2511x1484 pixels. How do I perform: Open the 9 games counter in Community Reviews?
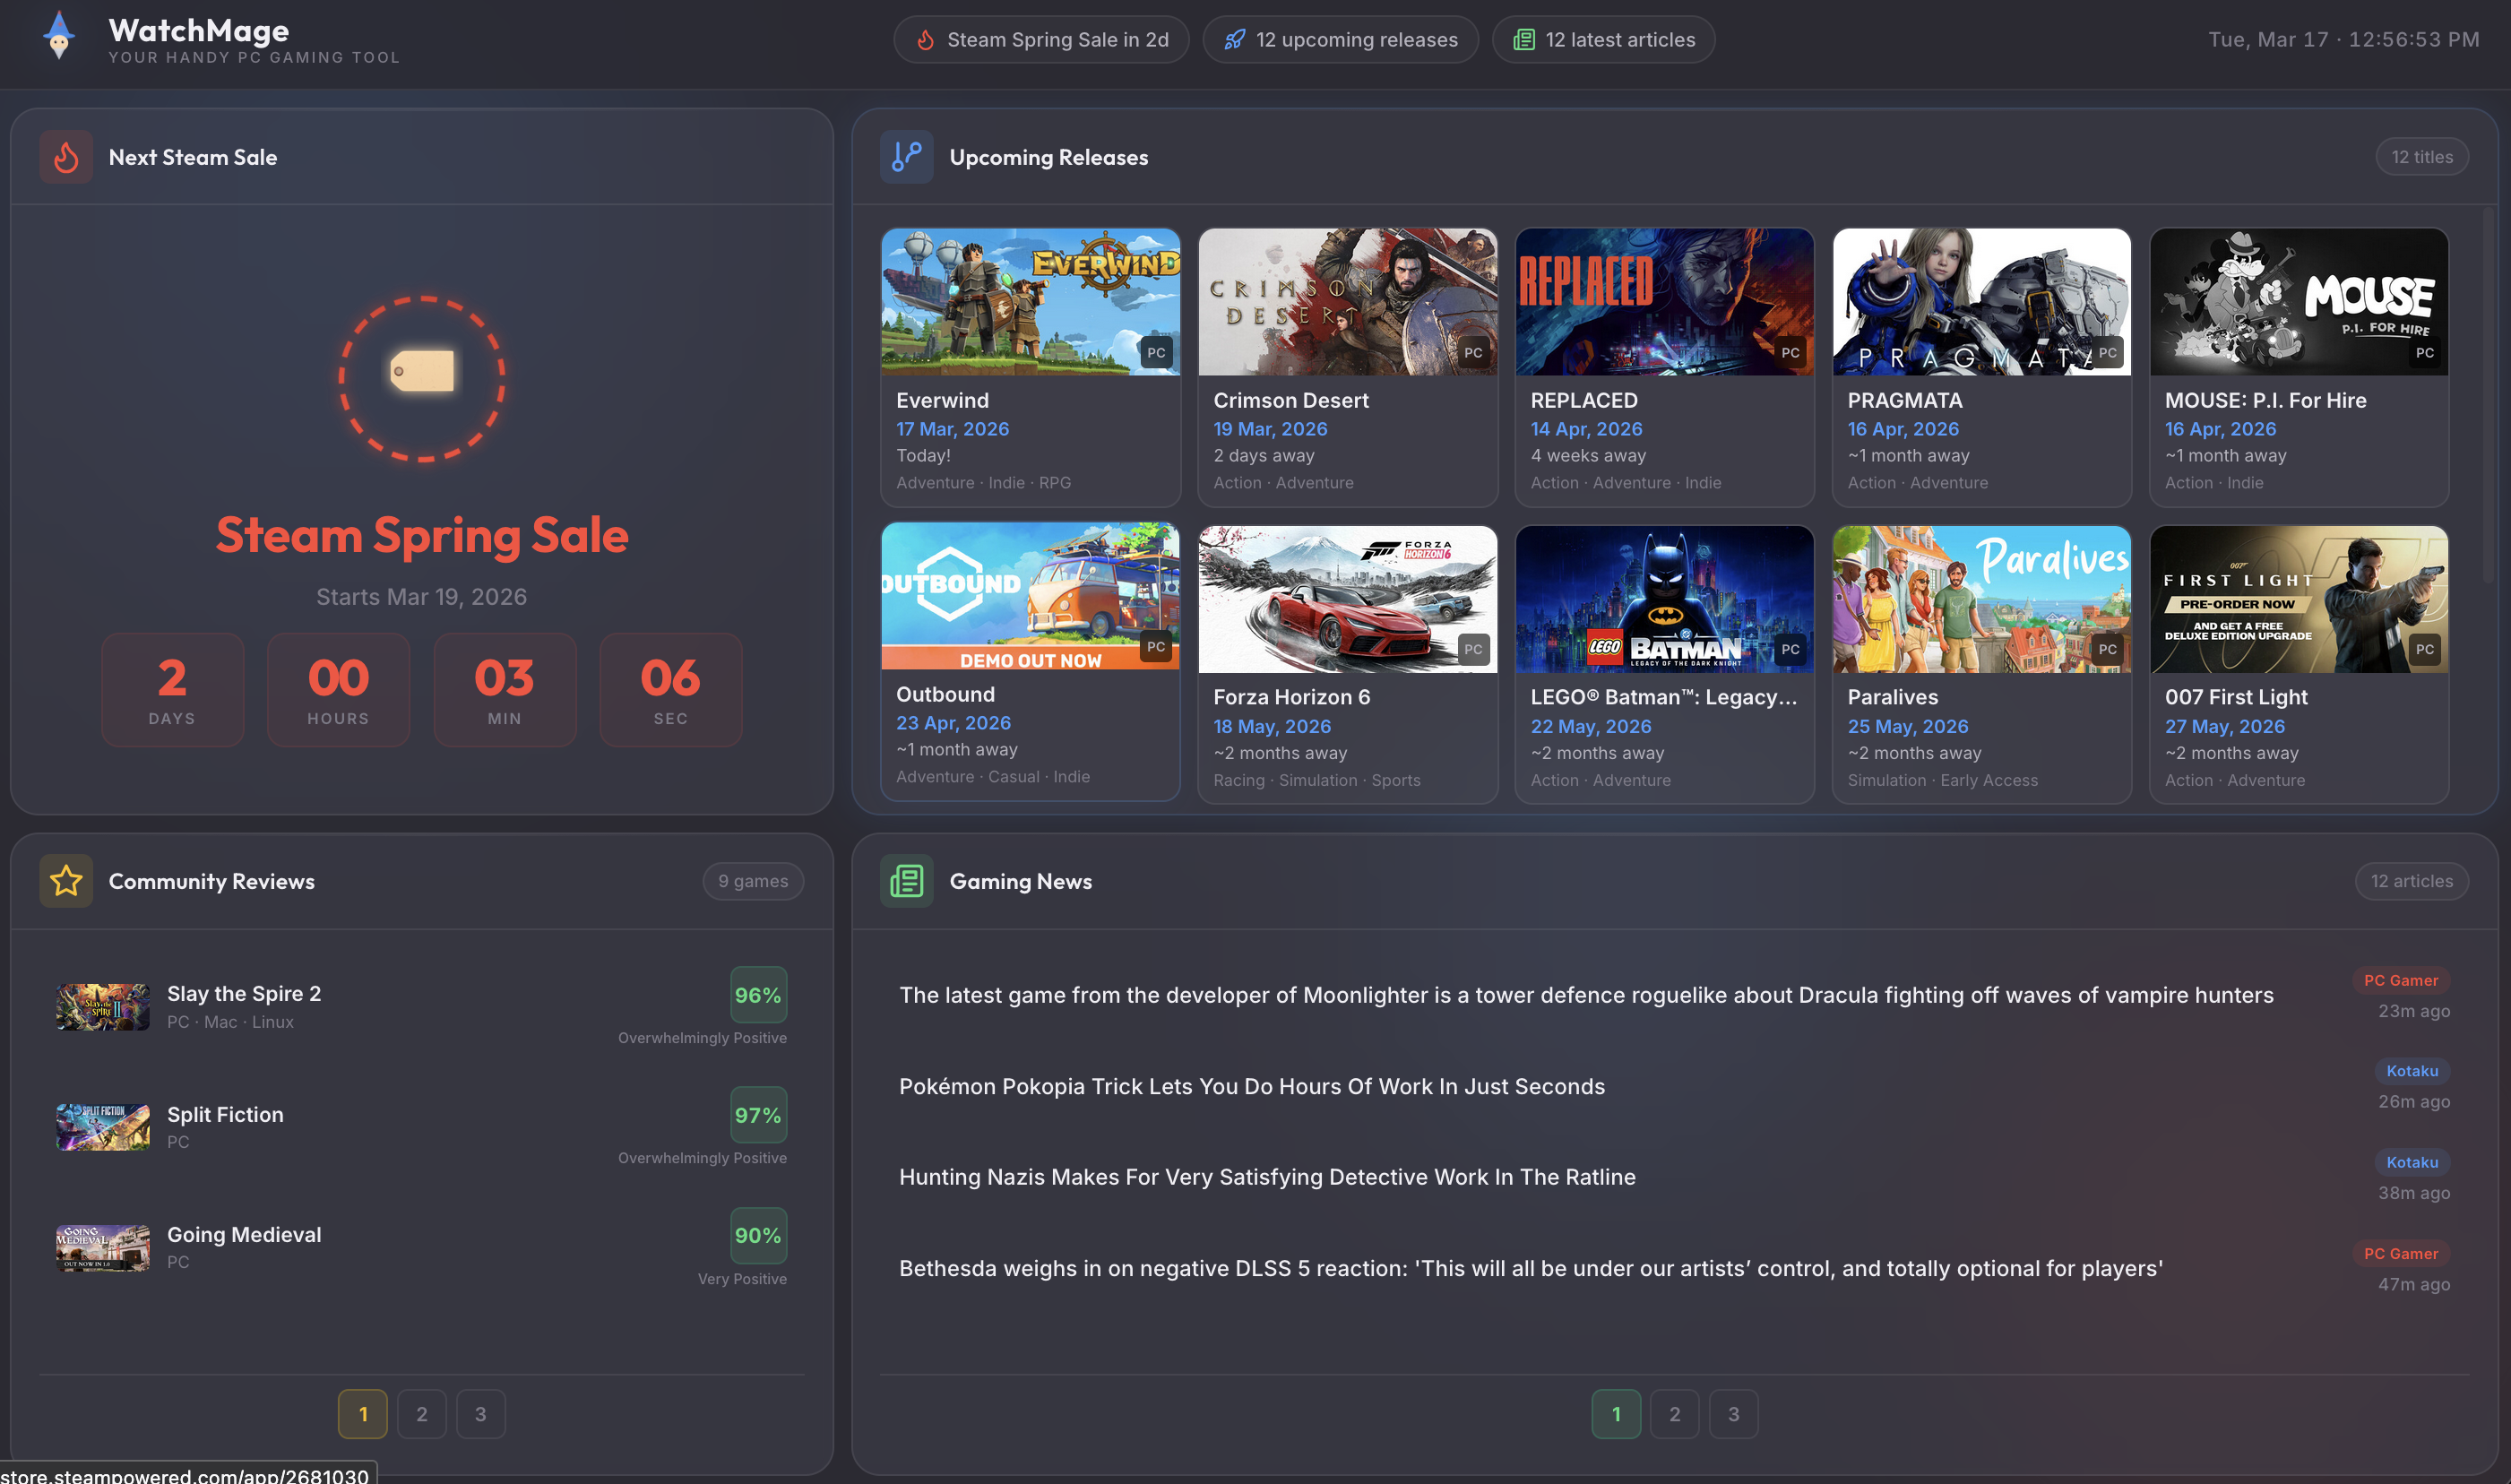click(753, 880)
